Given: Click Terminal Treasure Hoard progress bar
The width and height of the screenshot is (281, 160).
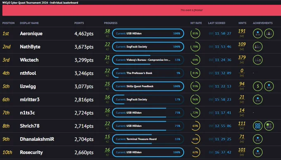Looking at the screenshot, I should coord(148,139).
